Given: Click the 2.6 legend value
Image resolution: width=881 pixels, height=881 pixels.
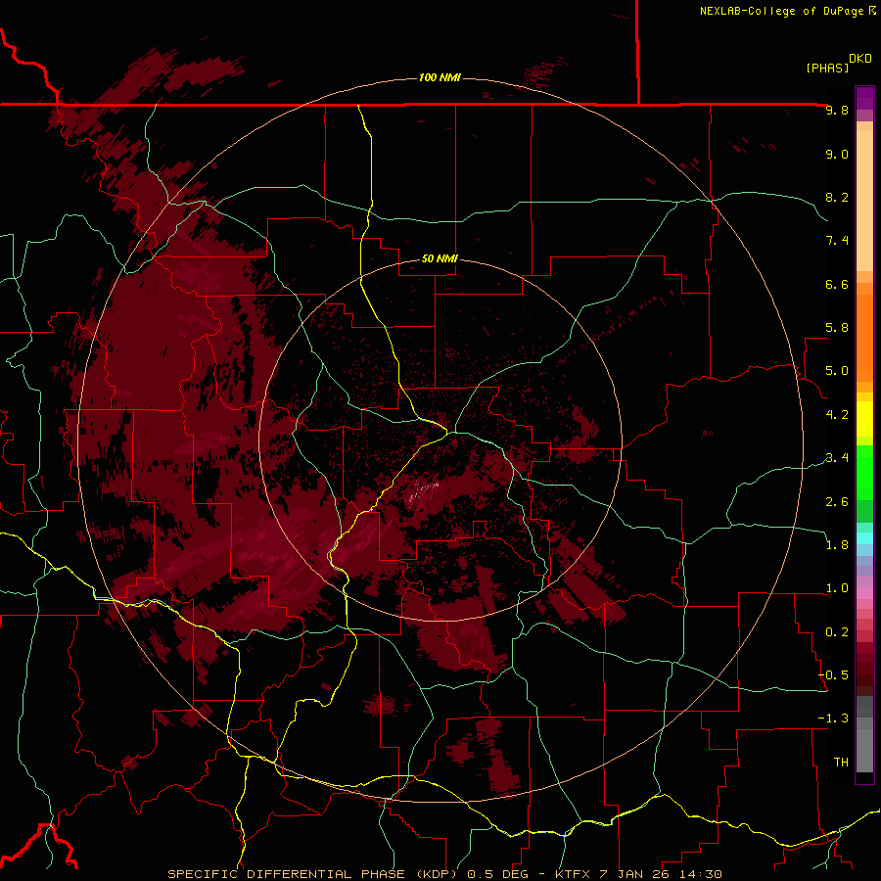Looking at the screenshot, I should (837, 501).
